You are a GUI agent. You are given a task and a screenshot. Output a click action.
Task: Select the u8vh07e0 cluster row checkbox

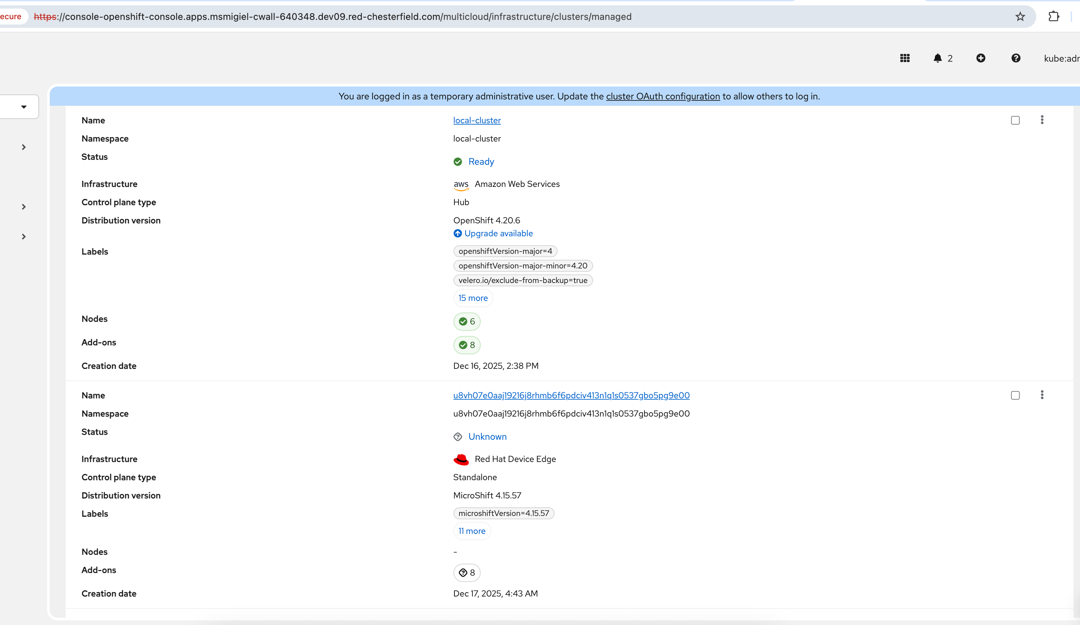coord(1015,395)
